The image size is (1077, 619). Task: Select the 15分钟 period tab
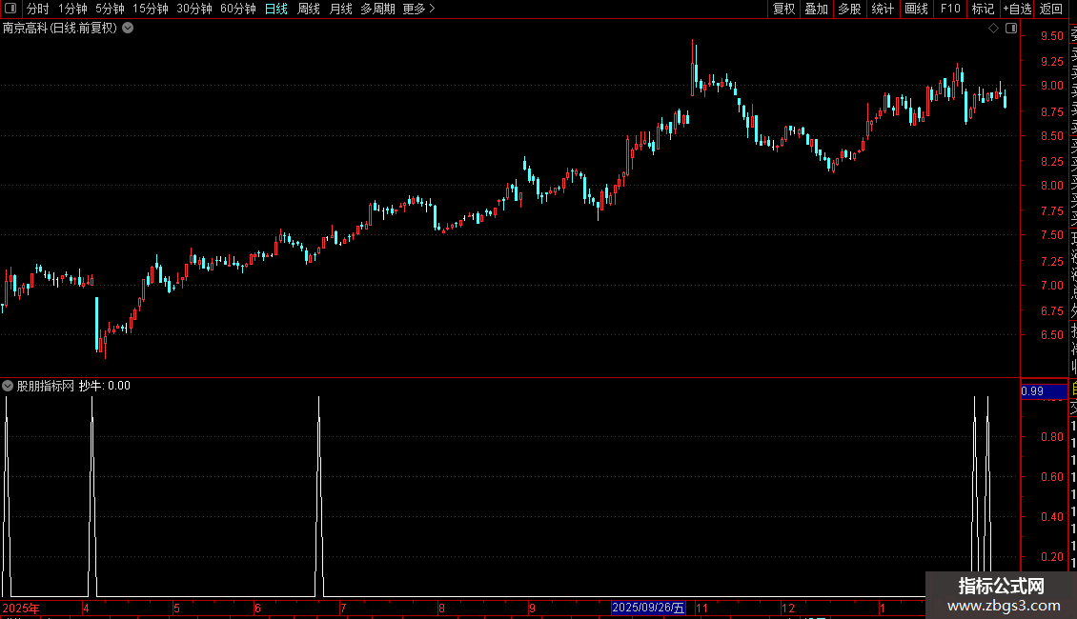click(x=151, y=9)
